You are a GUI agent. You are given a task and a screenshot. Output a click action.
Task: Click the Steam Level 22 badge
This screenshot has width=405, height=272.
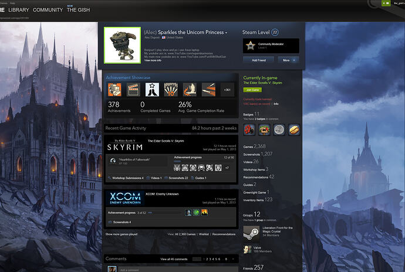[275, 32]
